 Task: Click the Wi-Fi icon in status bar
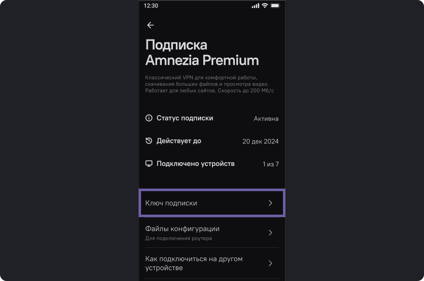(265, 5)
